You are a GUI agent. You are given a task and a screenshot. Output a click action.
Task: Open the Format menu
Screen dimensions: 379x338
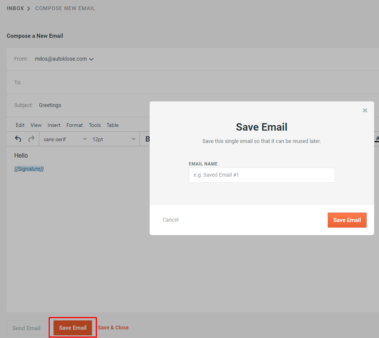[74, 125]
